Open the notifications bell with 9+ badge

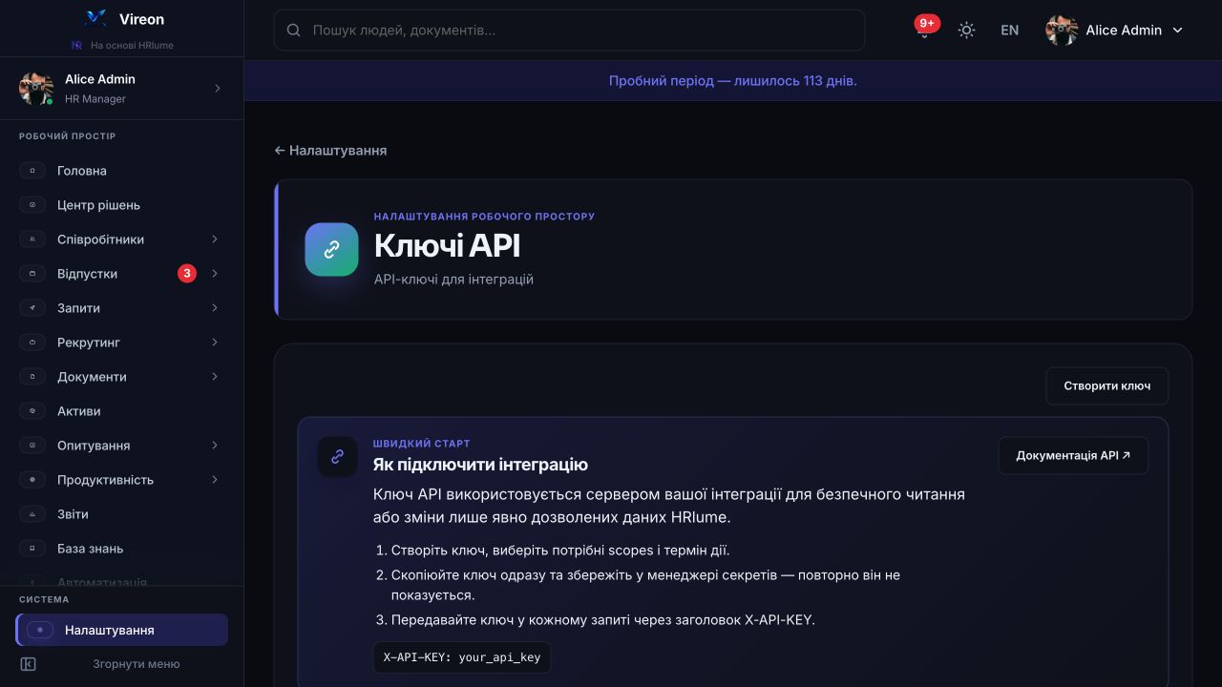(x=924, y=30)
